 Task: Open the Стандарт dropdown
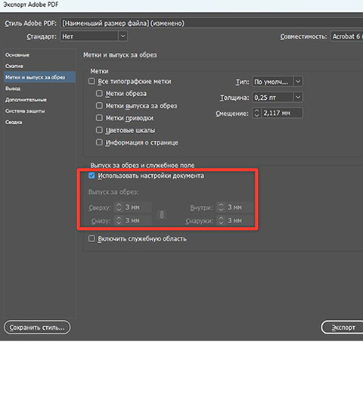(94, 36)
